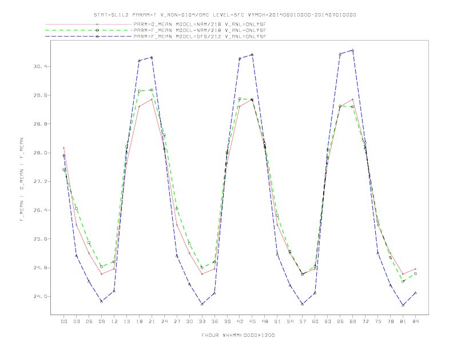Click the vertical axis title F_MEAN | O_MEAN | F_MEAN

22,180
